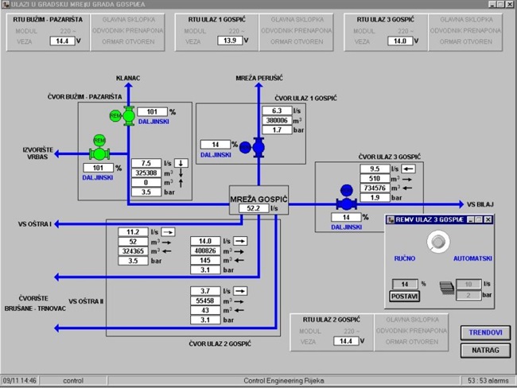Click RTU Ulaz 2 Gospić 14.4 V value

click(346, 341)
